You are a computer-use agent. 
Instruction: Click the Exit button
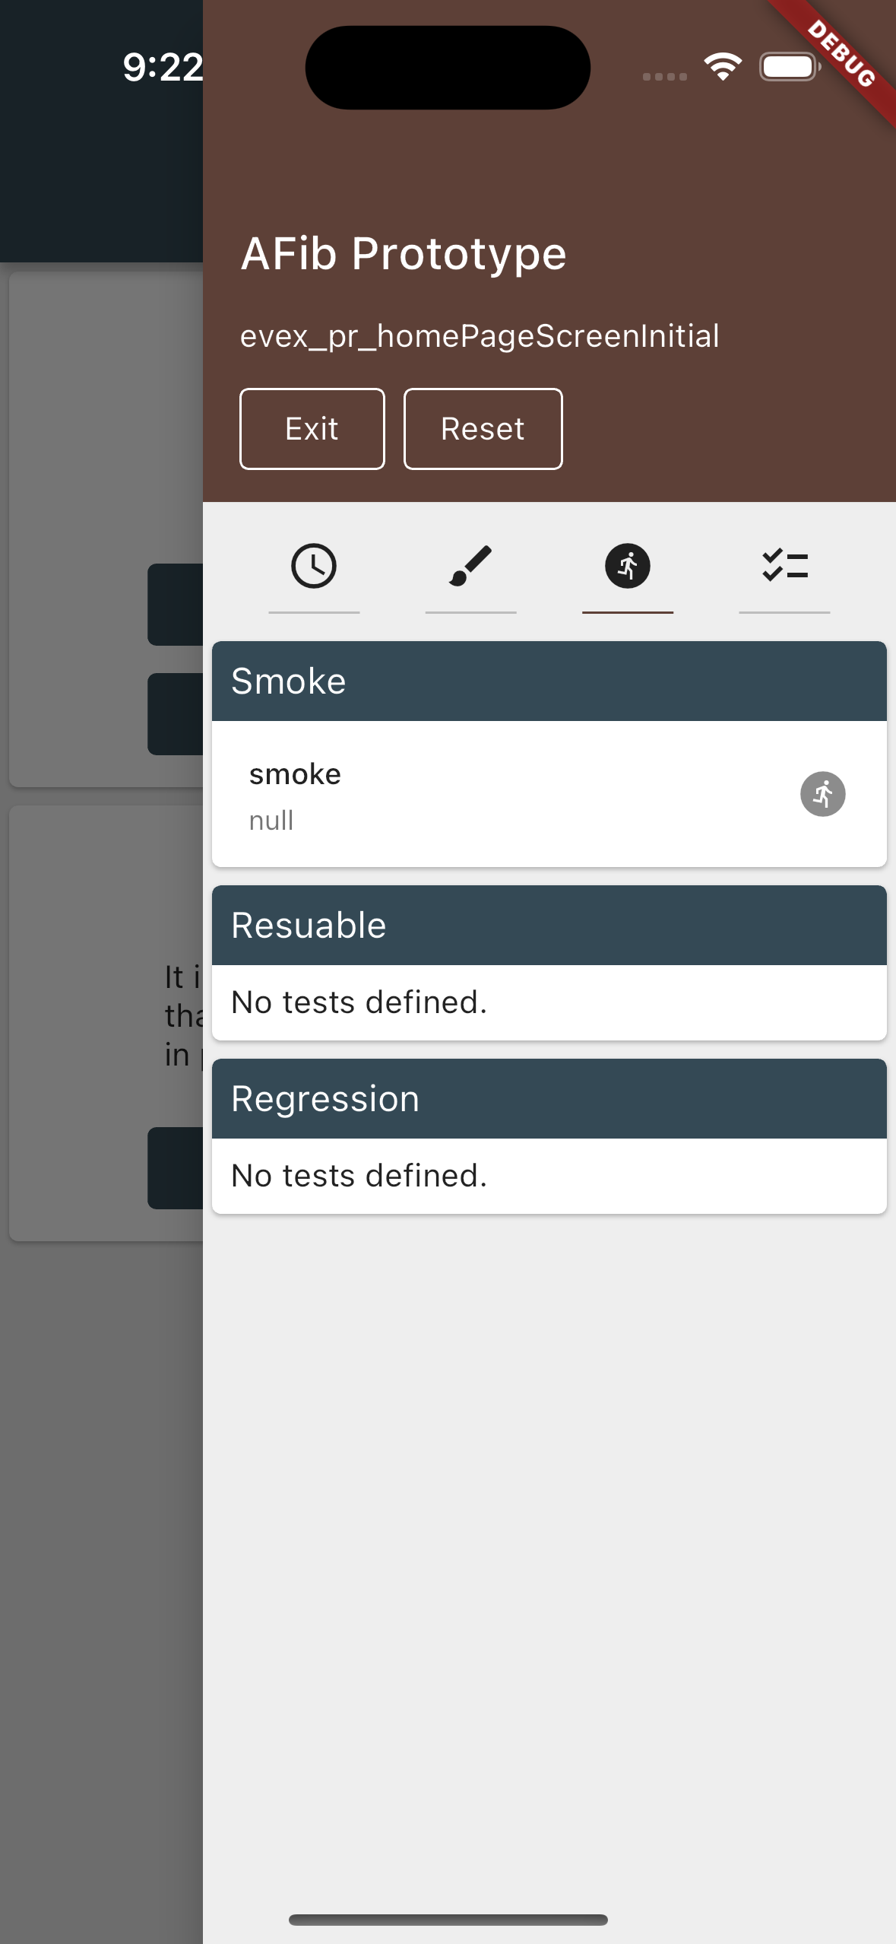click(312, 429)
